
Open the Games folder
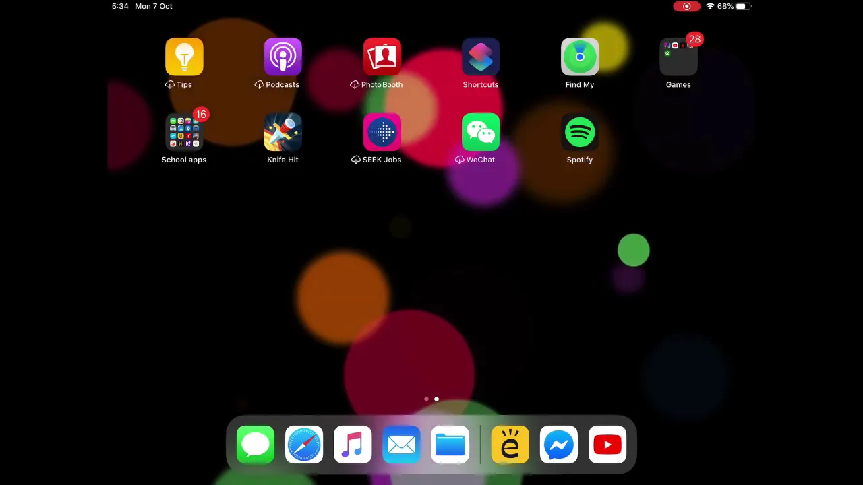678,57
